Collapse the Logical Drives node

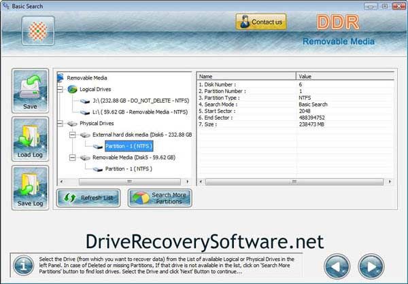(x=60, y=89)
